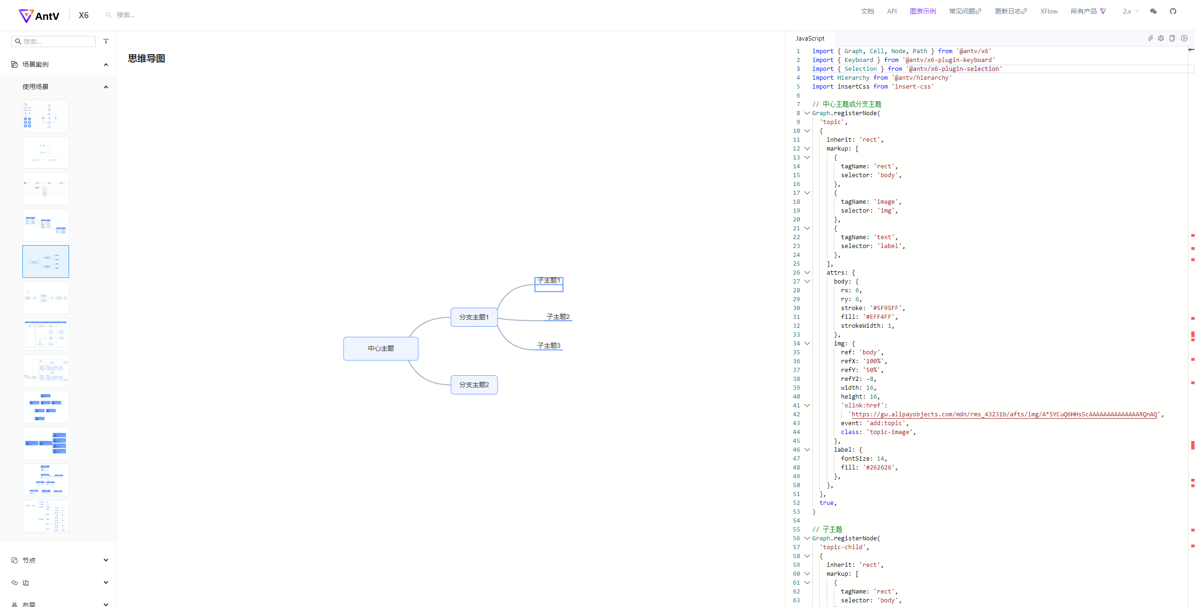Run code with the play icon

(x=1184, y=38)
